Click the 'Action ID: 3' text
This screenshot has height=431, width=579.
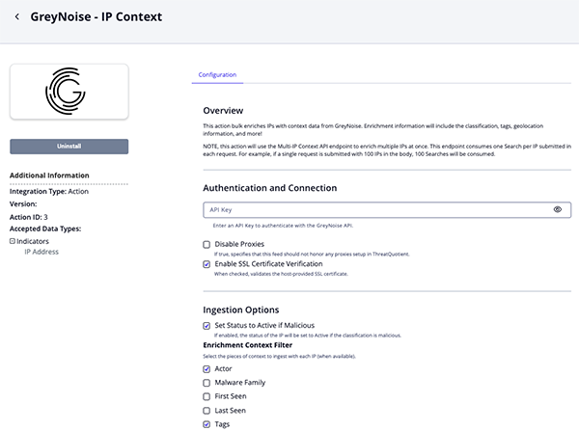tap(28, 217)
